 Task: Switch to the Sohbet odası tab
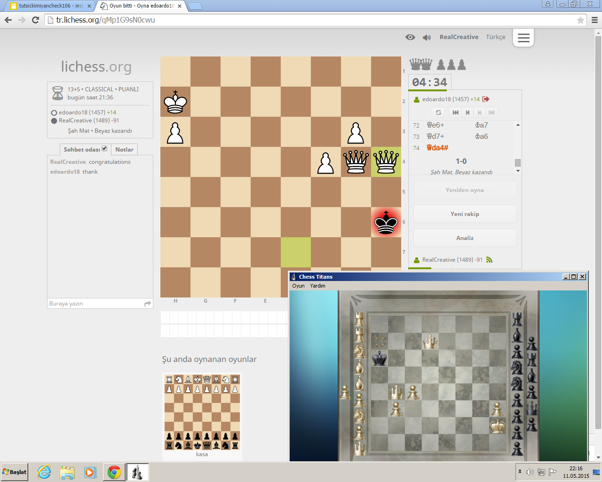82,150
